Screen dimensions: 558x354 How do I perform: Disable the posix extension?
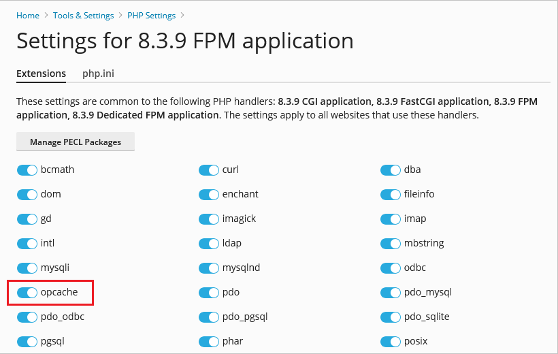click(391, 341)
